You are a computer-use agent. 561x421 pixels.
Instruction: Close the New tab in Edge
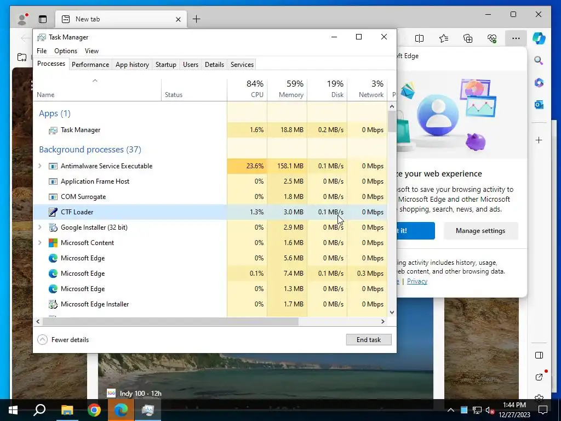[x=178, y=19]
